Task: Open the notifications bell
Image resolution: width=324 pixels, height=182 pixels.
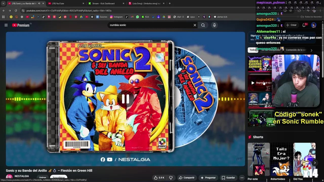Action: coord(305,25)
